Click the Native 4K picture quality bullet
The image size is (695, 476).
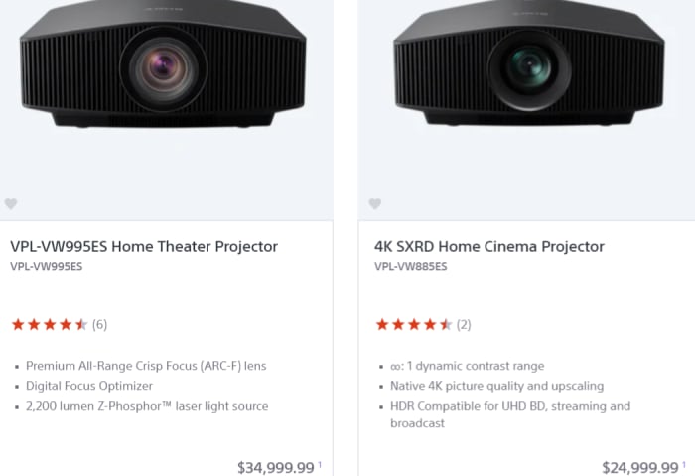pyautogui.click(x=496, y=386)
